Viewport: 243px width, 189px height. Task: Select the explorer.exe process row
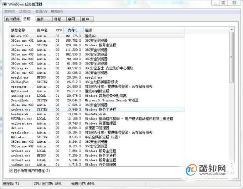(97, 123)
